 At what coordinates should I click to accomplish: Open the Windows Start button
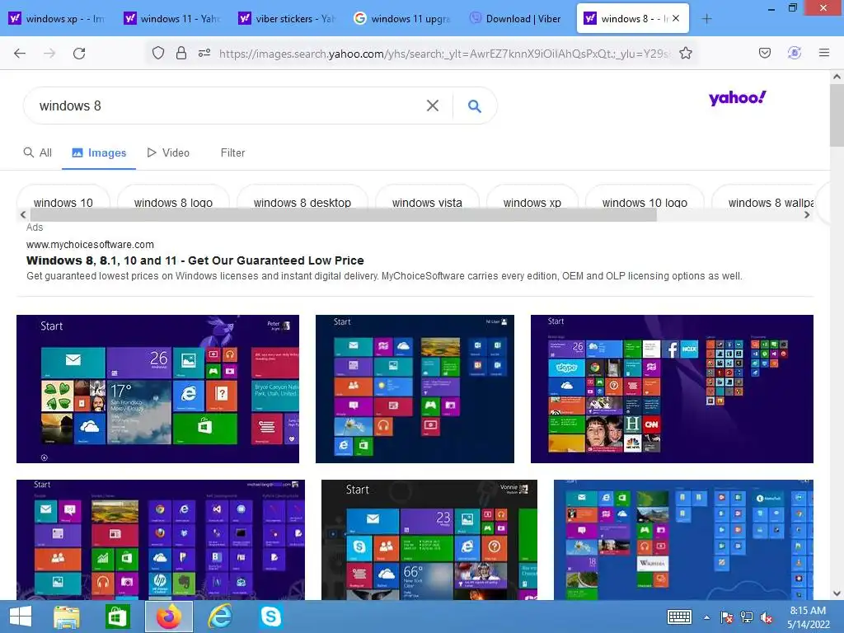click(21, 617)
